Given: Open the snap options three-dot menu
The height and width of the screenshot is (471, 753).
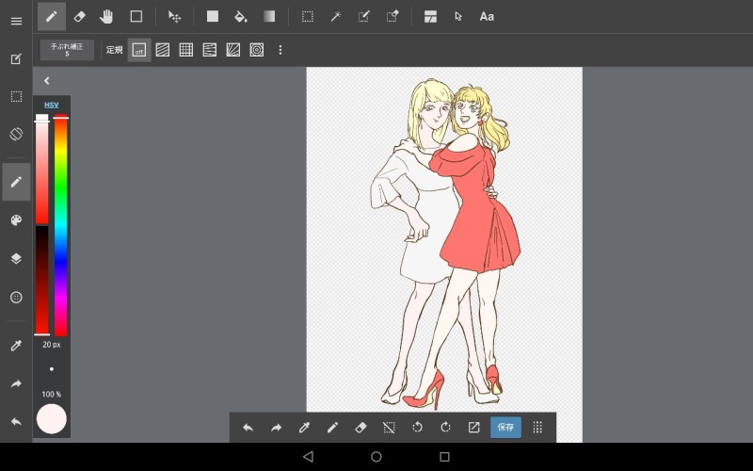Looking at the screenshot, I should [280, 50].
